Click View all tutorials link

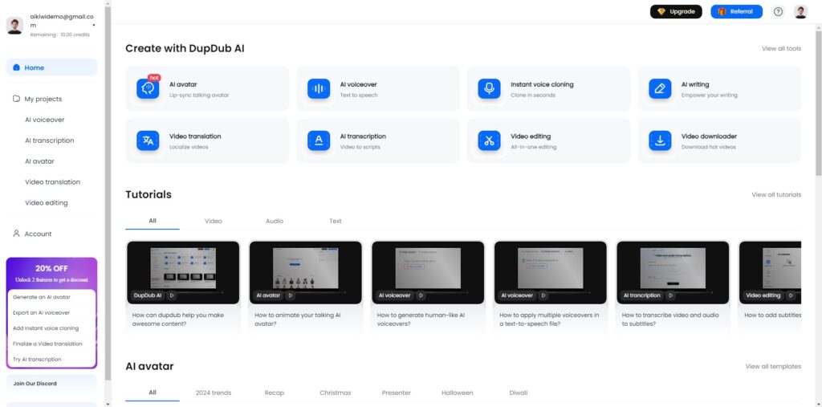(776, 194)
